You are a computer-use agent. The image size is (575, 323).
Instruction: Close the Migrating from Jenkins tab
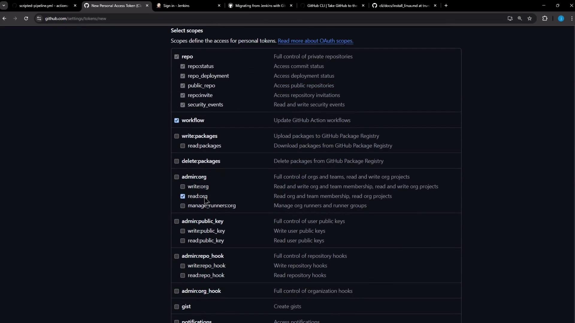(291, 6)
